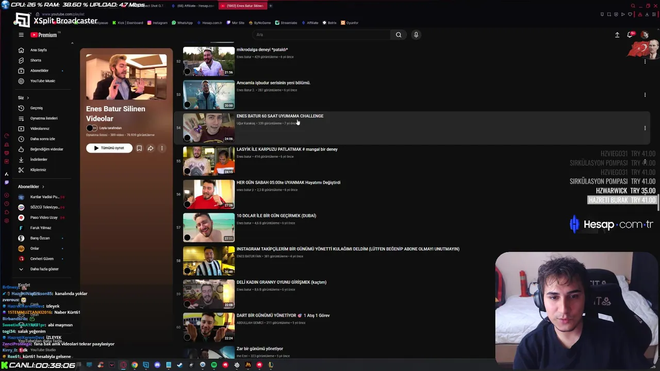Open Kurtlar Vadisi Pu... channel
Screen dimensions: 660x371
pos(44,197)
